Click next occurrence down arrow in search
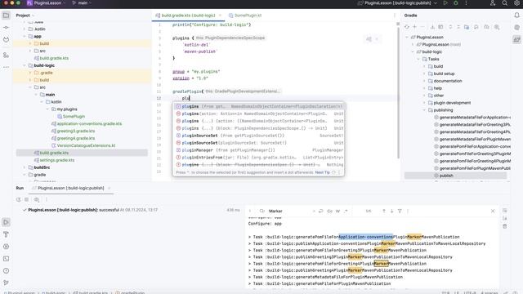The width and height of the screenshot is (523, 294). click(391, 211)
